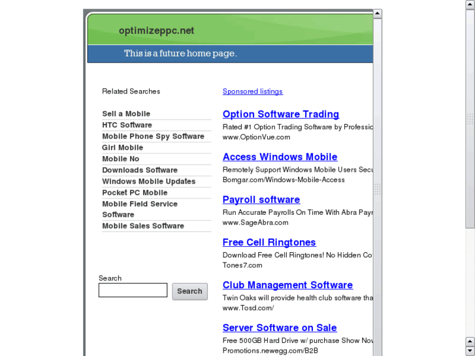The height and width of the screenshot is (356, 475).
Task: Click inner frame scroll-up arrow
Action: tap(377, 13)
